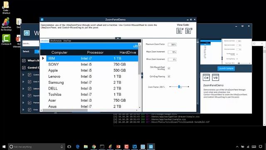Viewport: 266px width, 150px height.
Task: Click the IBM row selector arrow
Action: pyautogui.click(x=43, y=58)
